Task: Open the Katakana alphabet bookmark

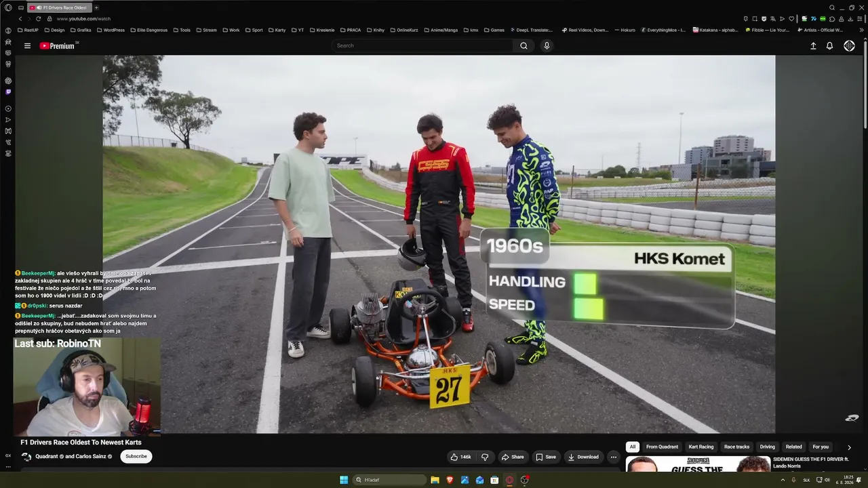Action: (716, 30)
